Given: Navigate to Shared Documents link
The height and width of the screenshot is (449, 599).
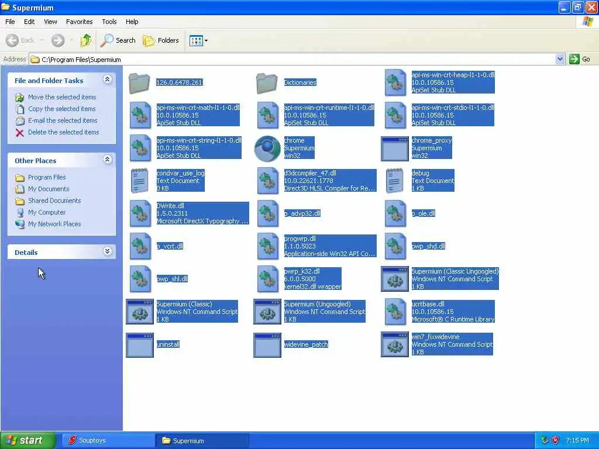Looking at the screenshot, I should coord(54,201).
